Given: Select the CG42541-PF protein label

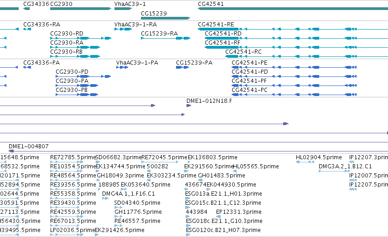Looking at the screenshot, I should tap(249, 81).
